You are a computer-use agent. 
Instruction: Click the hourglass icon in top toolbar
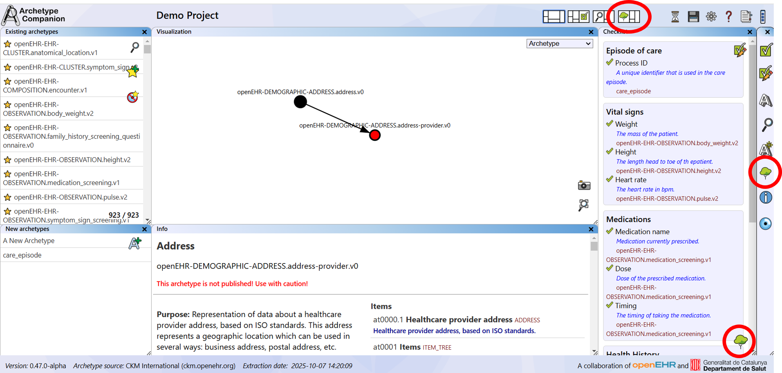tap(675, 17)
